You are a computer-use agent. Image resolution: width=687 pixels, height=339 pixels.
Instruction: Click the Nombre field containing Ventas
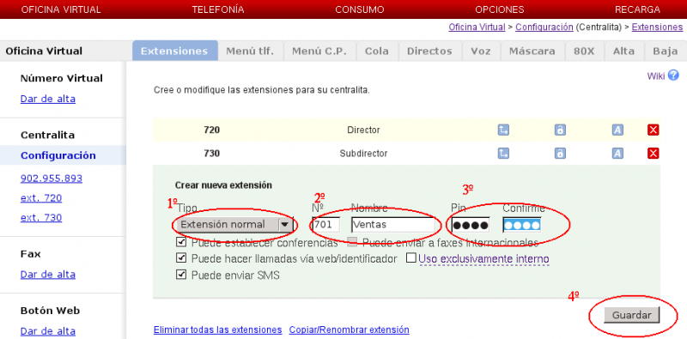click(x=393, y=225)
